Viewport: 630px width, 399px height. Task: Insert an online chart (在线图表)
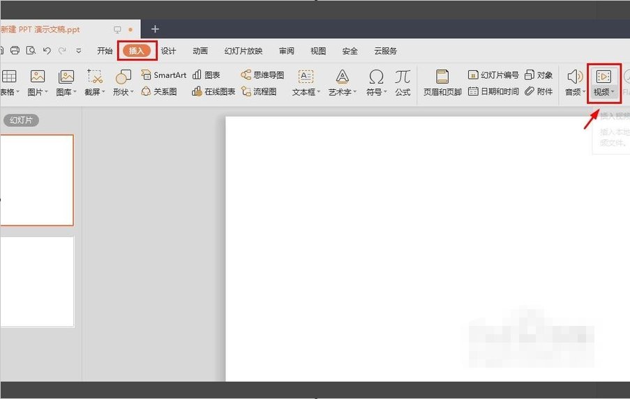pos(213,91)
